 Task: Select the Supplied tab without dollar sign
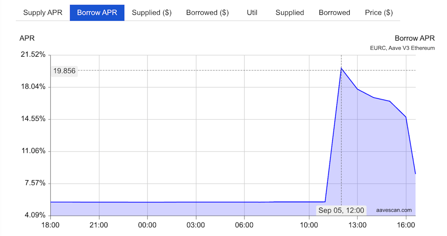pyautogui.click(x=290, y=13)
